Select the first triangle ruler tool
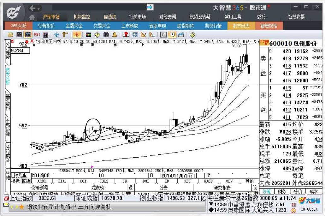The width and height of the screenshot is (325, 216). (x=144, y=35)
